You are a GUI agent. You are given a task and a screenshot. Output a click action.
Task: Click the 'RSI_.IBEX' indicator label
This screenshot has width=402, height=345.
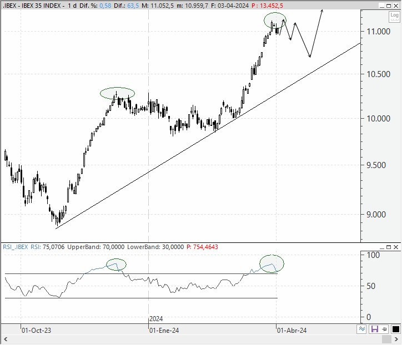tap(16, 247)
